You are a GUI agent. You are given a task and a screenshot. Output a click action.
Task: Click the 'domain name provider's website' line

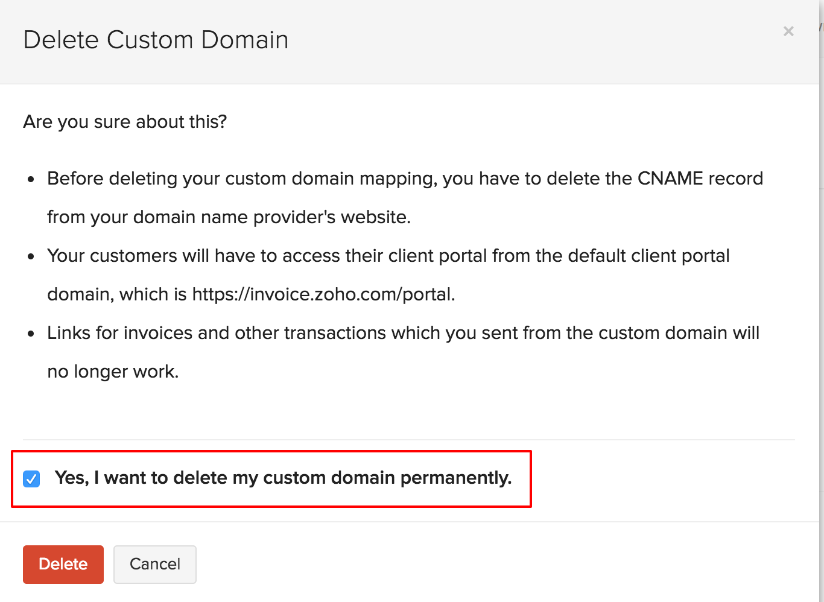[x=229, y=217]
